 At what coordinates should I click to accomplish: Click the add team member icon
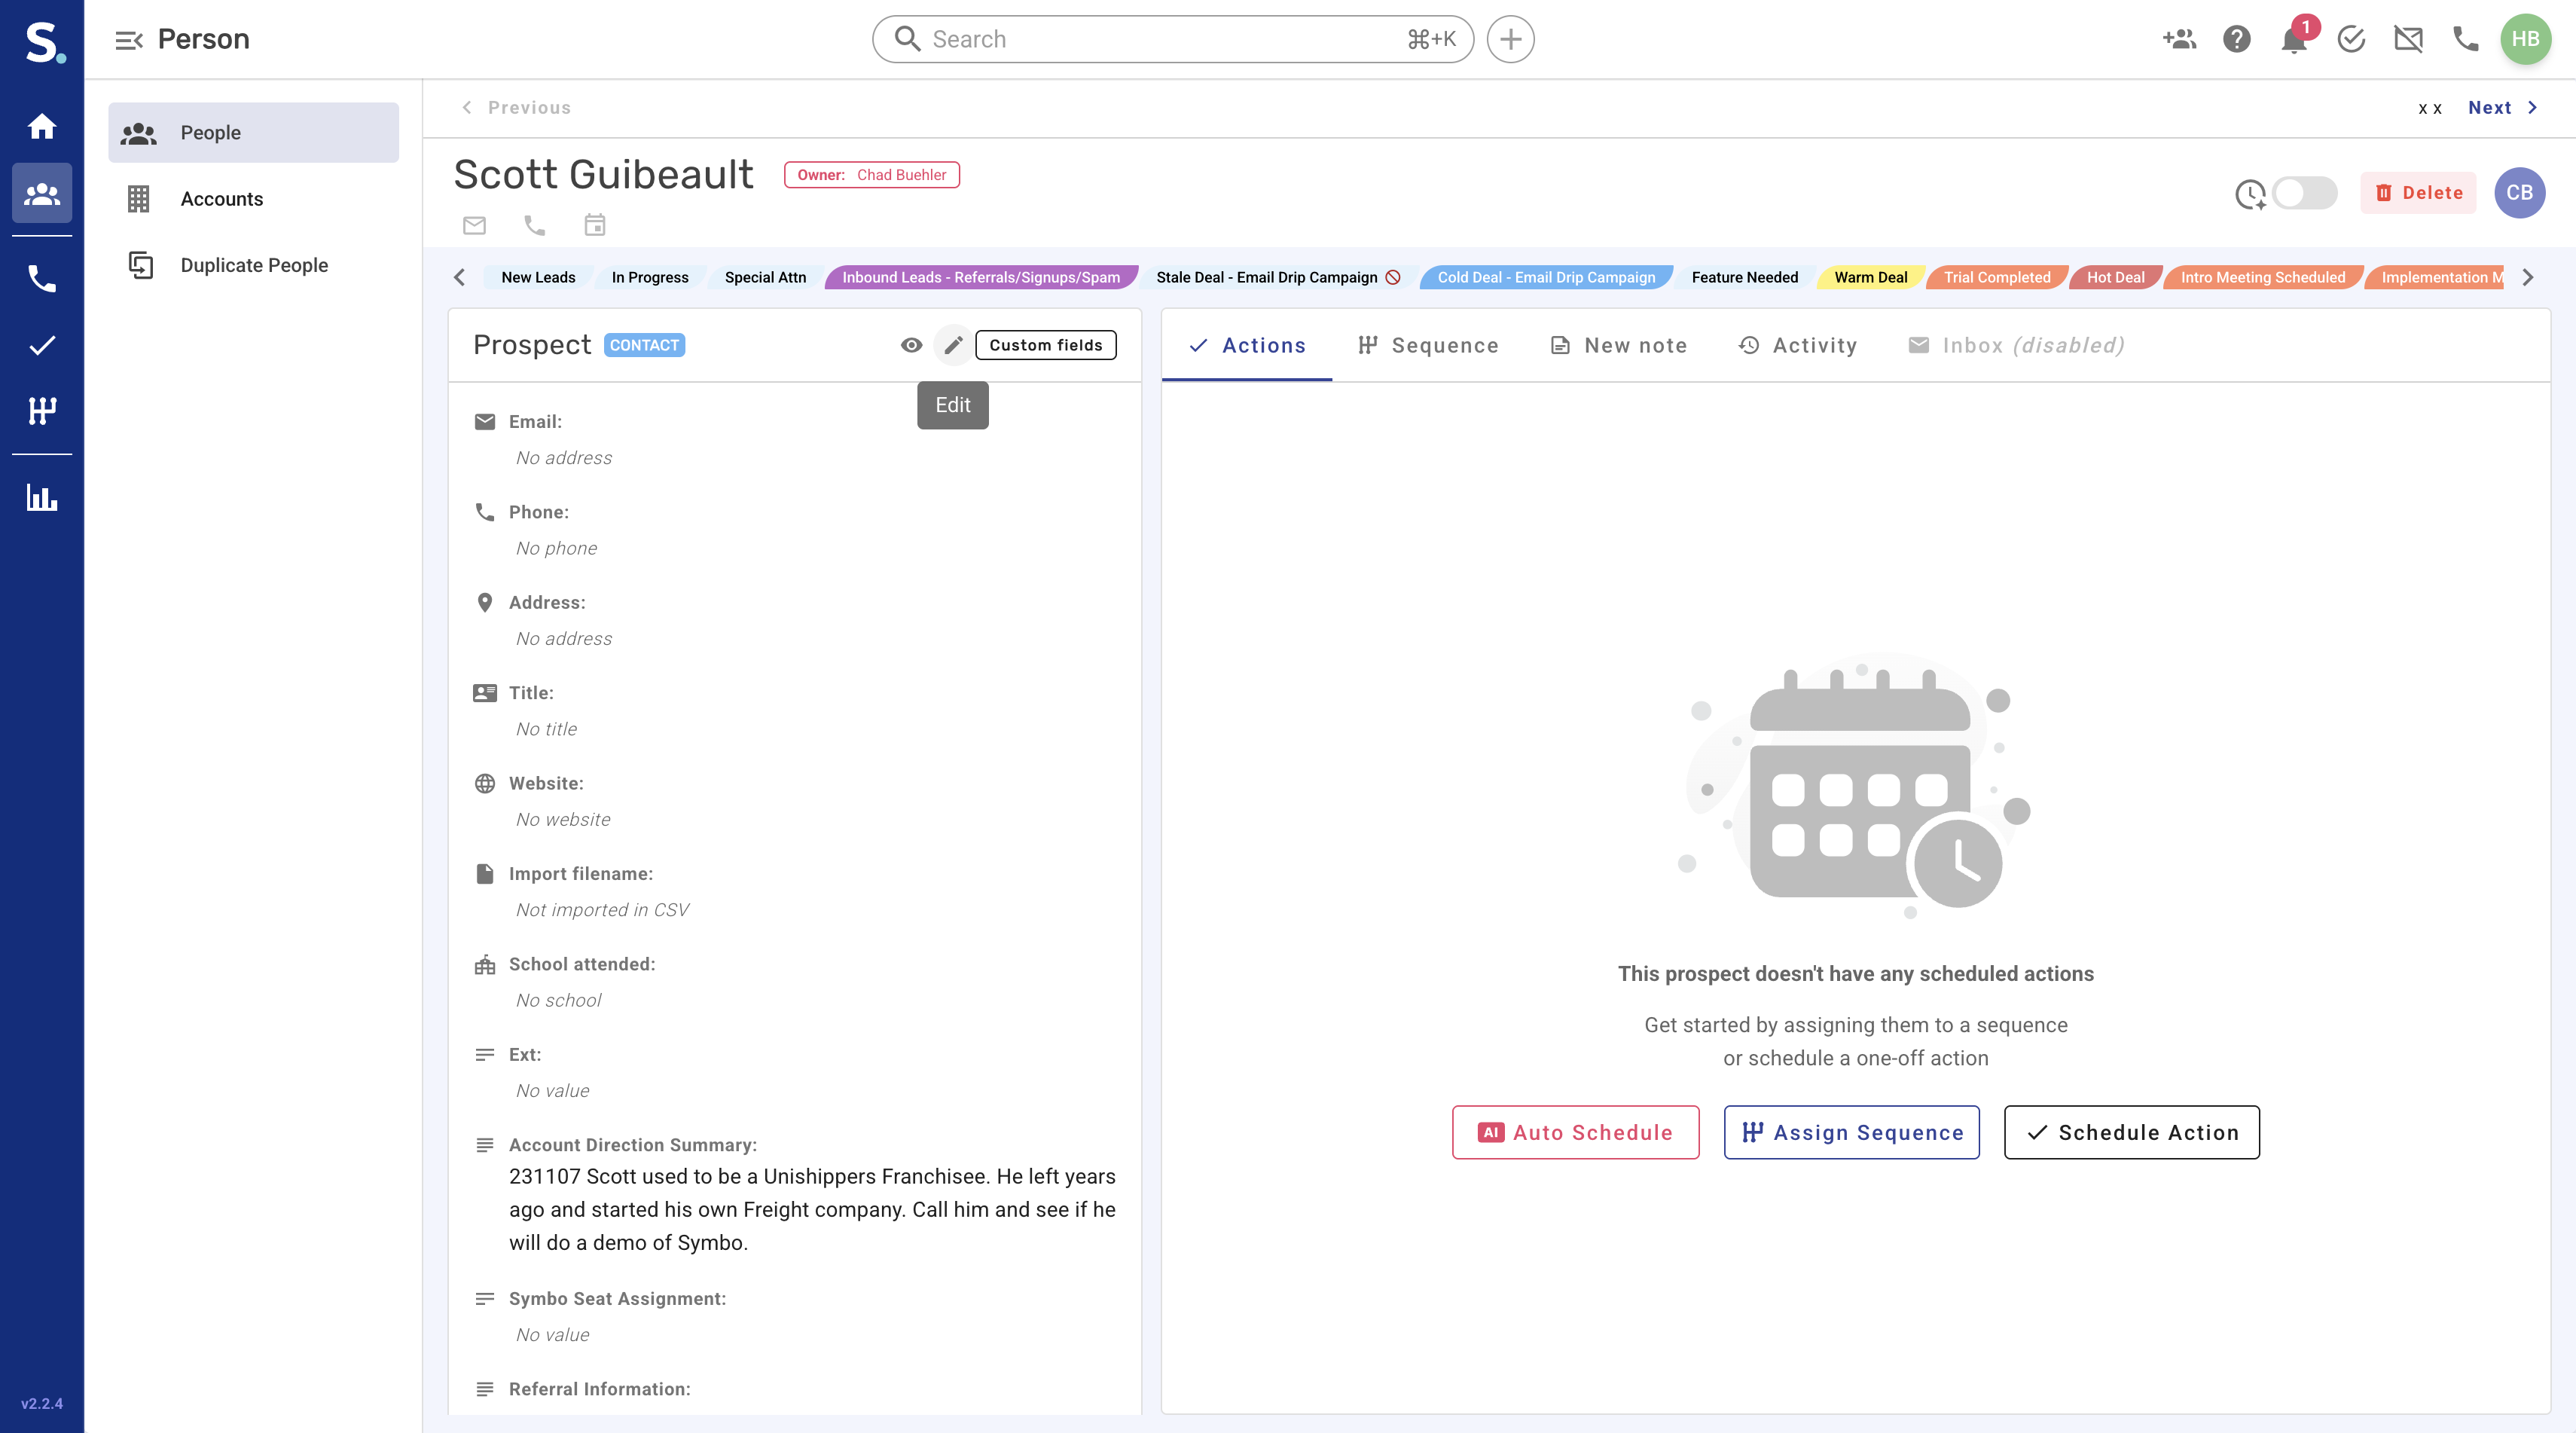(x=2179, y=40)
